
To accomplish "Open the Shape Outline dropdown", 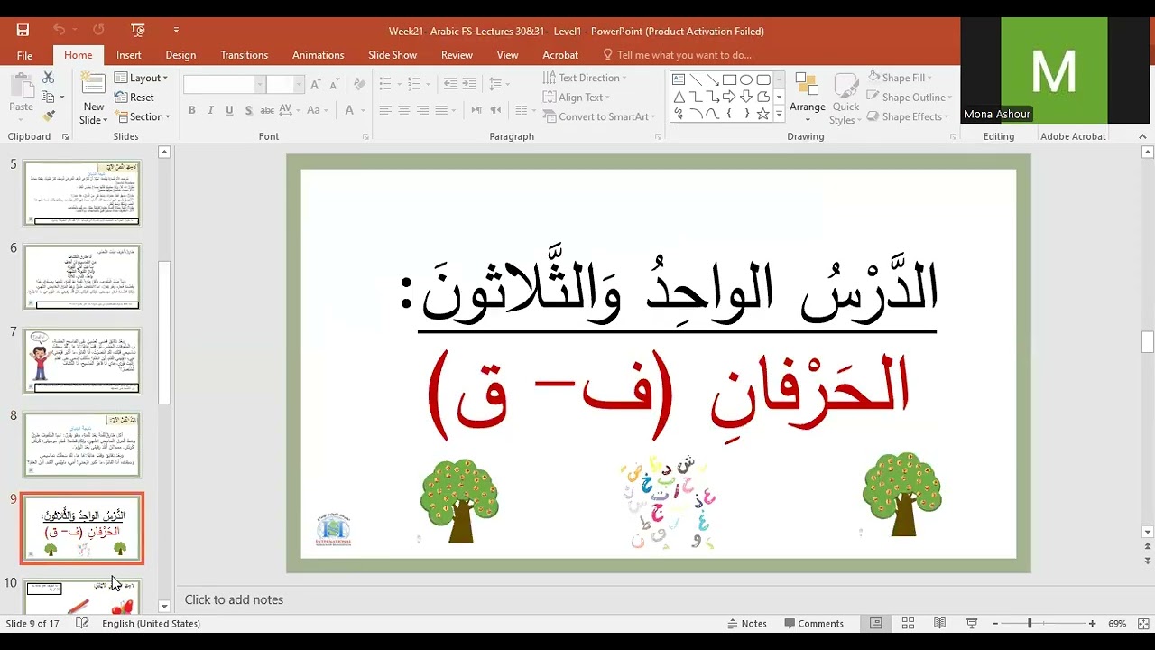I will [910, 97].
